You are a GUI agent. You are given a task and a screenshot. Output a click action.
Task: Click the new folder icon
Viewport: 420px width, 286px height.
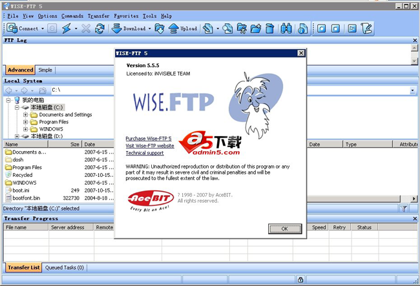pos(256,28)
